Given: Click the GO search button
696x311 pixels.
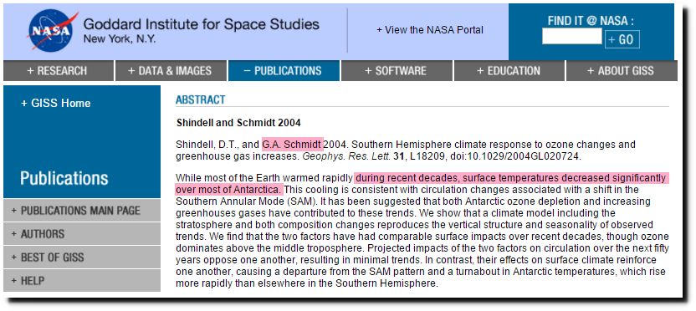Looking at the screenshot, I should coord(622,39).
